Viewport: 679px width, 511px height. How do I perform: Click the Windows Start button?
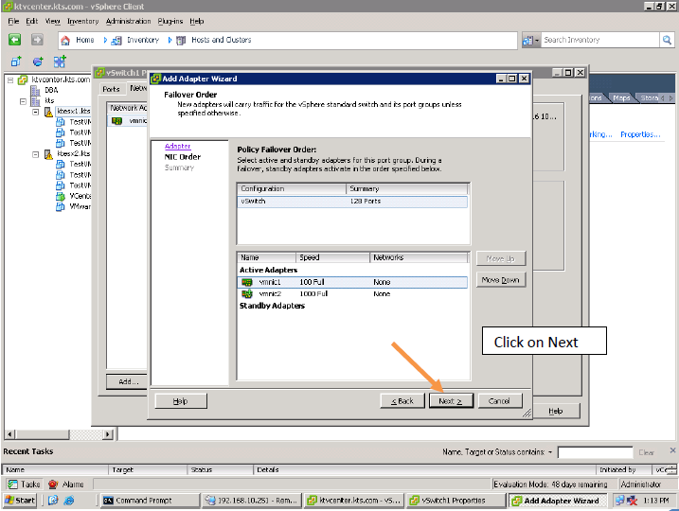19,501
